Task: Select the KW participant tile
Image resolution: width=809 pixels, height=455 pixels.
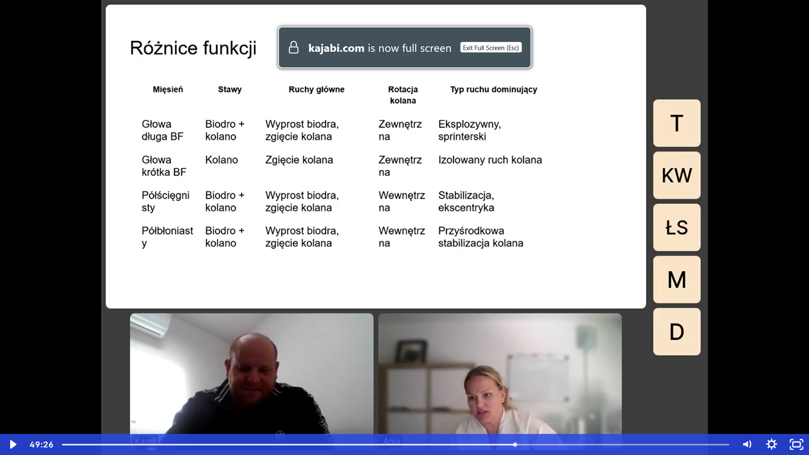Action: 677,175
